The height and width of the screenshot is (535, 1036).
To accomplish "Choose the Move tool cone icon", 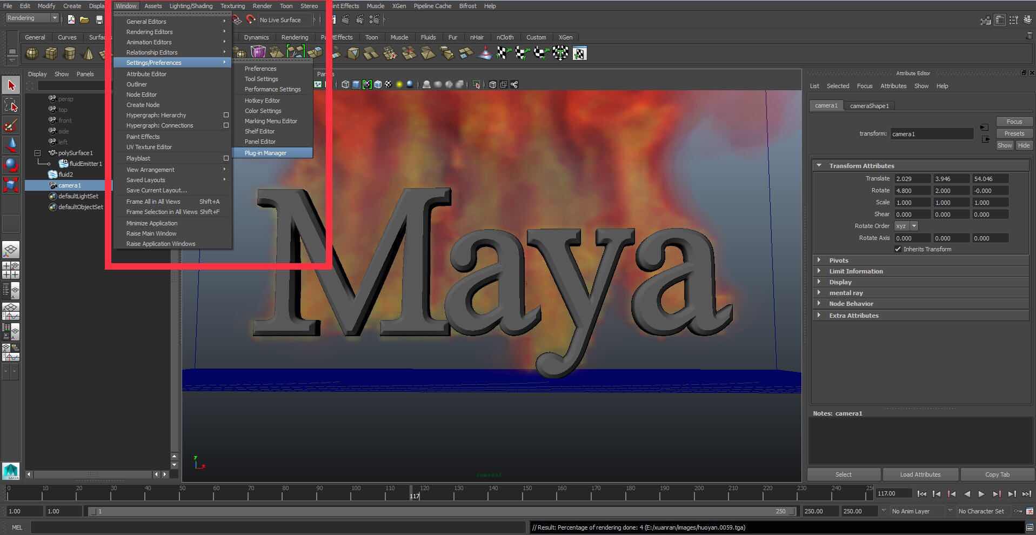I will 11,145.
